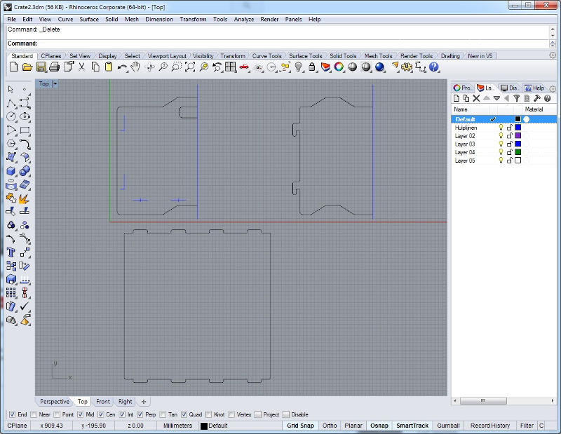This screenshot has height=434, width=561.
Task: Select the Pan hand tool
Action: [x=135, y=67]
